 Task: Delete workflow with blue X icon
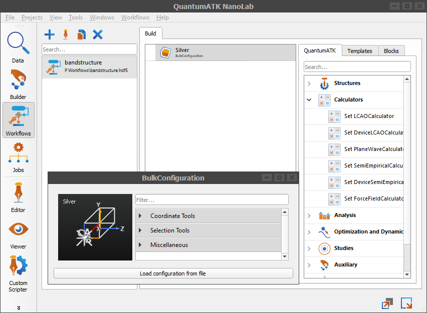pos(98,34)
